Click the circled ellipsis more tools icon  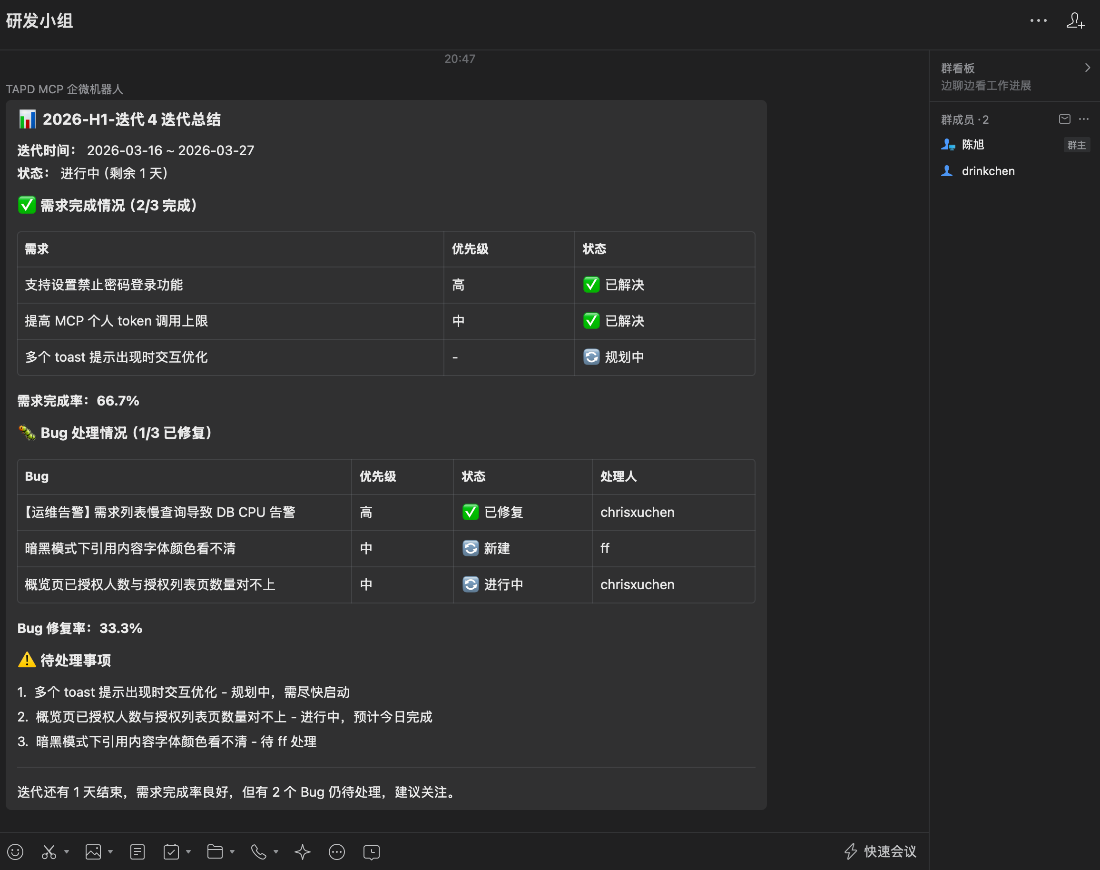[337, 851]
